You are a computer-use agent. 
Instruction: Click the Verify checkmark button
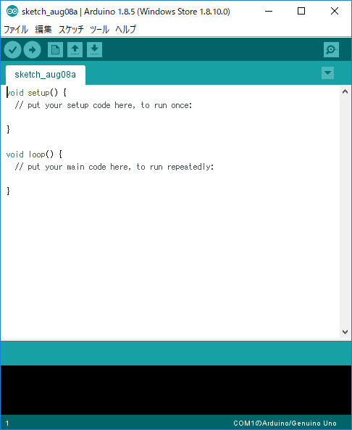[12, 49]
